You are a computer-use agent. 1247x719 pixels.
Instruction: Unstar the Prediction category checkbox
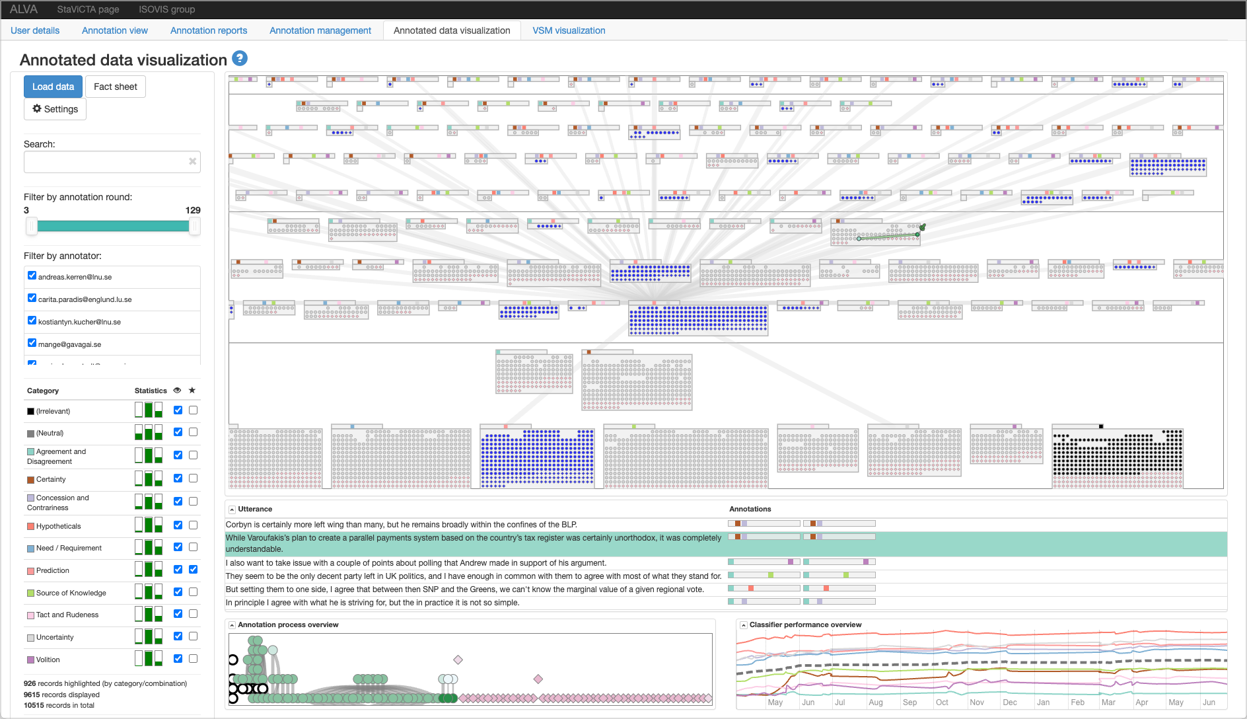[193, 569]
